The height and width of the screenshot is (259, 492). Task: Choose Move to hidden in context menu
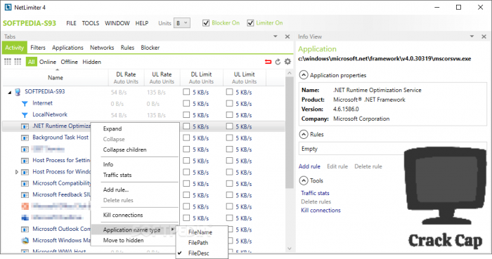coord(123,241)
